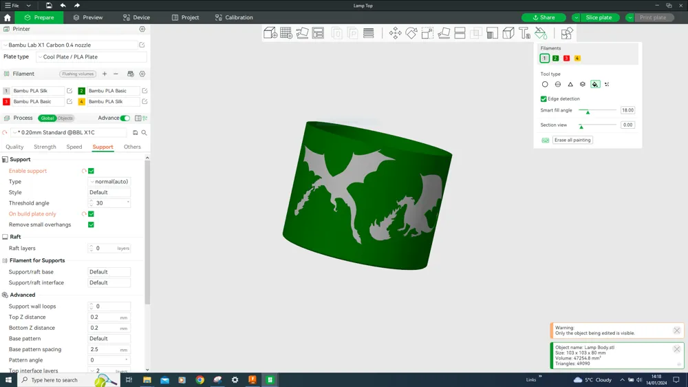Select the Lay on face tool

444,33
